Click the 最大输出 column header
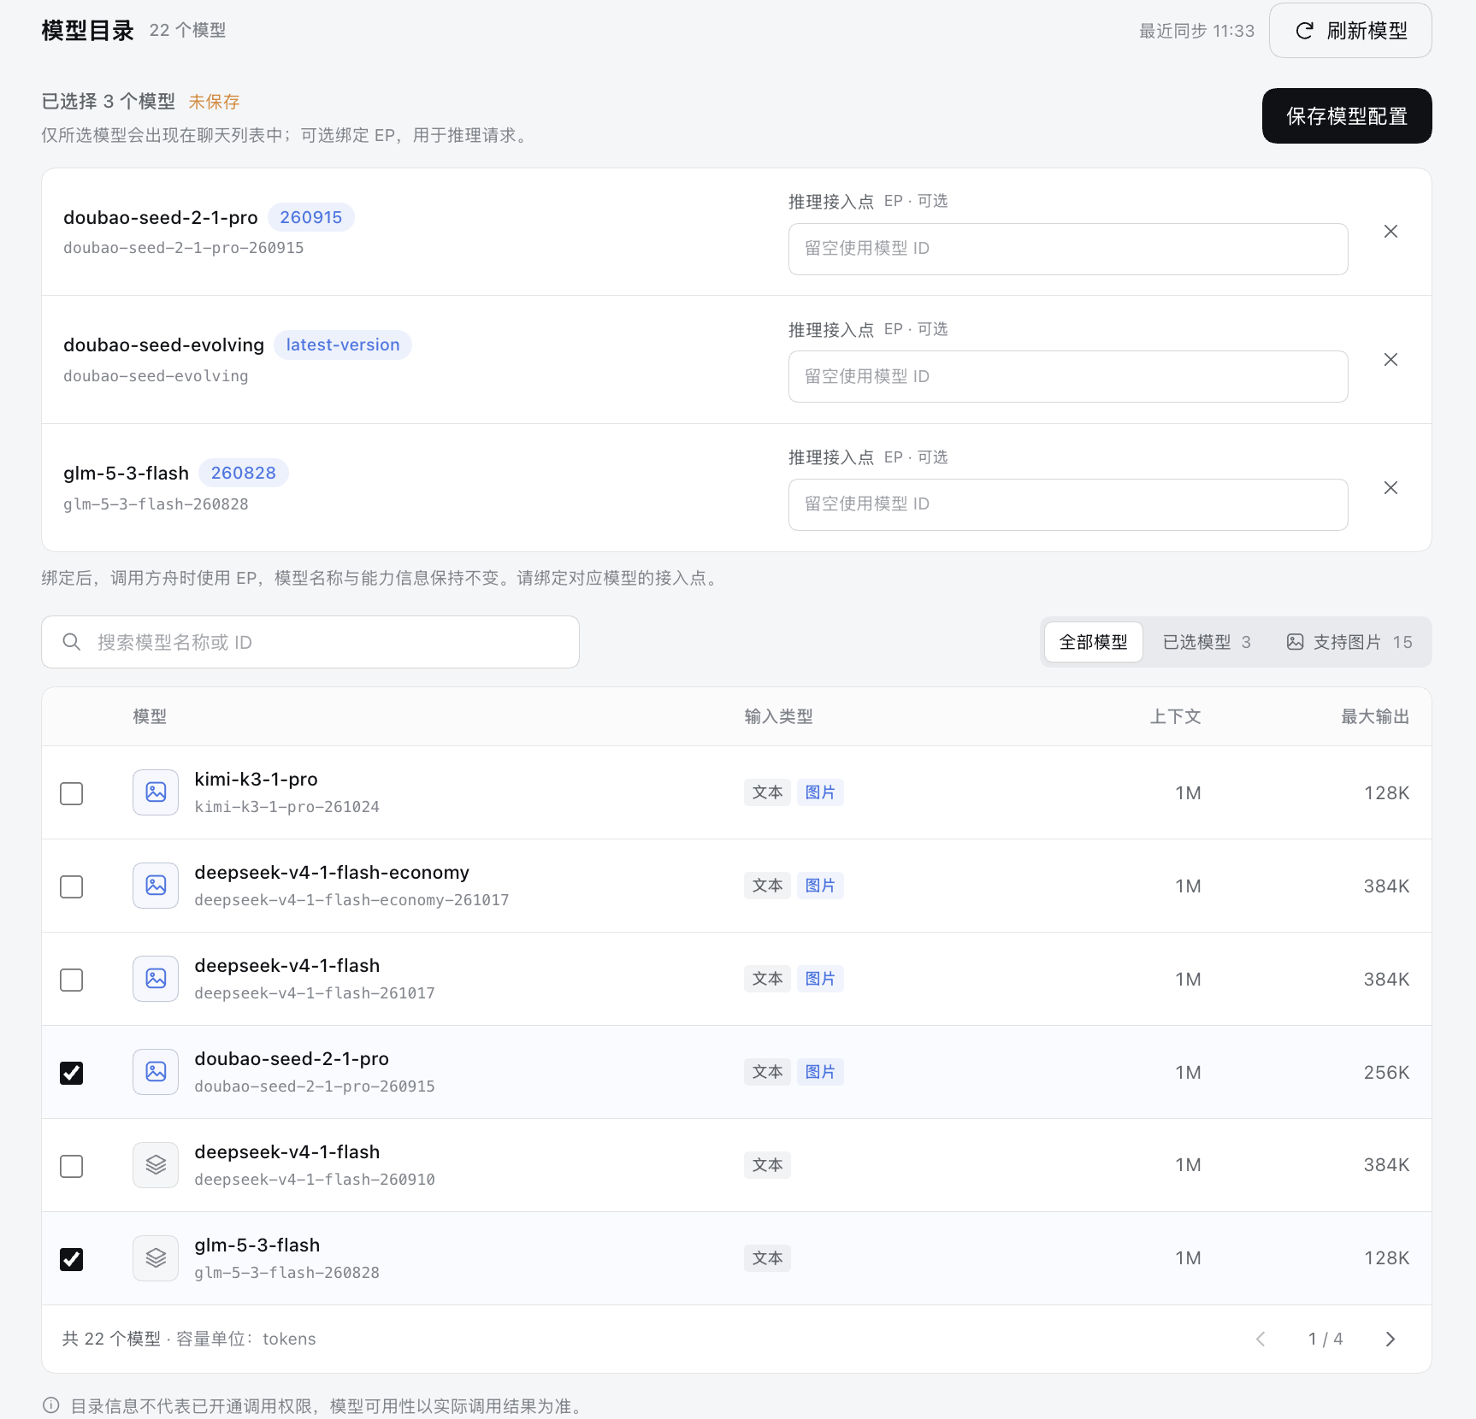 point(1375,716)
